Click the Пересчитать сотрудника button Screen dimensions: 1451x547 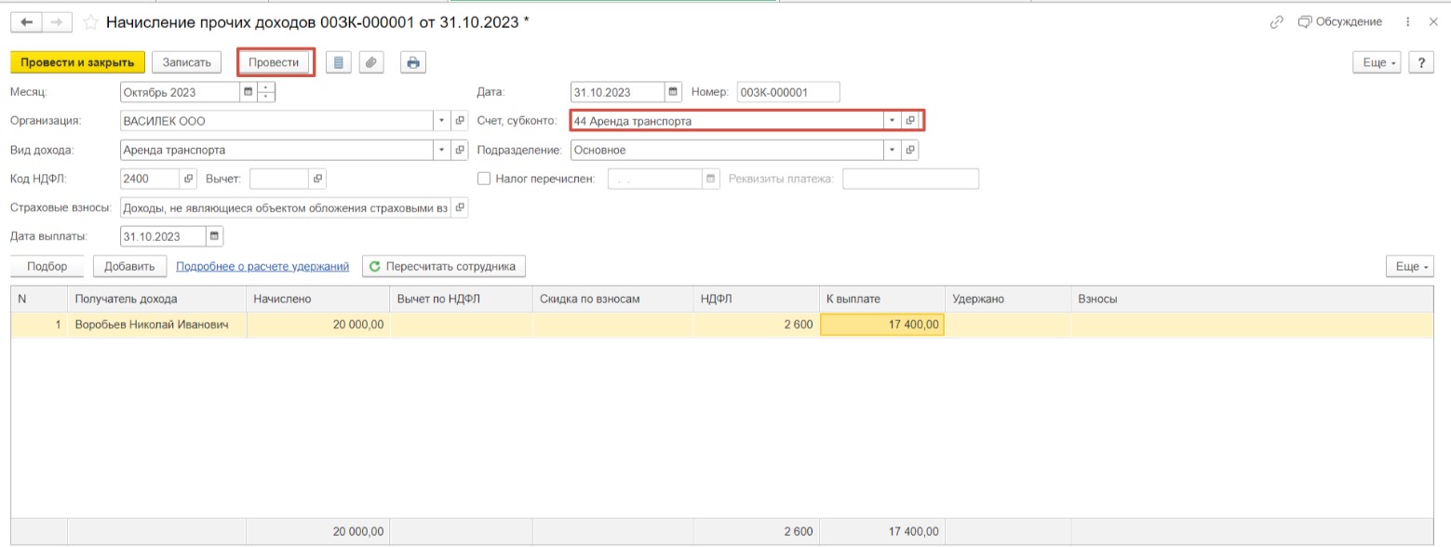click(x=444, y=266)
